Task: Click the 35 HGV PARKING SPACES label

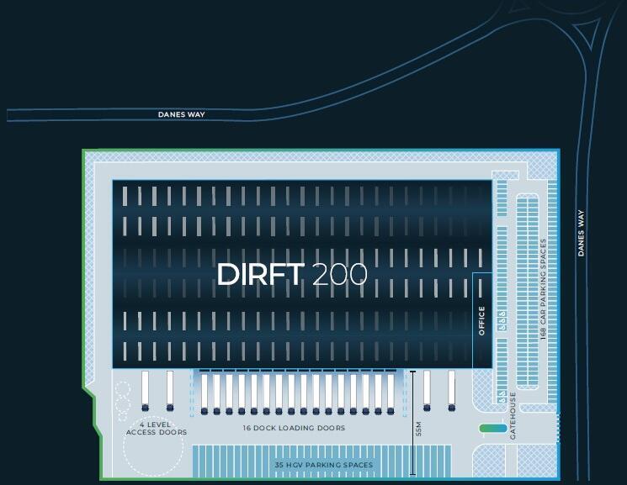Action: click(323, 465)
